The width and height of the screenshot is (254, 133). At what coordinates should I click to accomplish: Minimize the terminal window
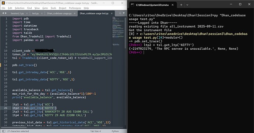coord(231,4)
